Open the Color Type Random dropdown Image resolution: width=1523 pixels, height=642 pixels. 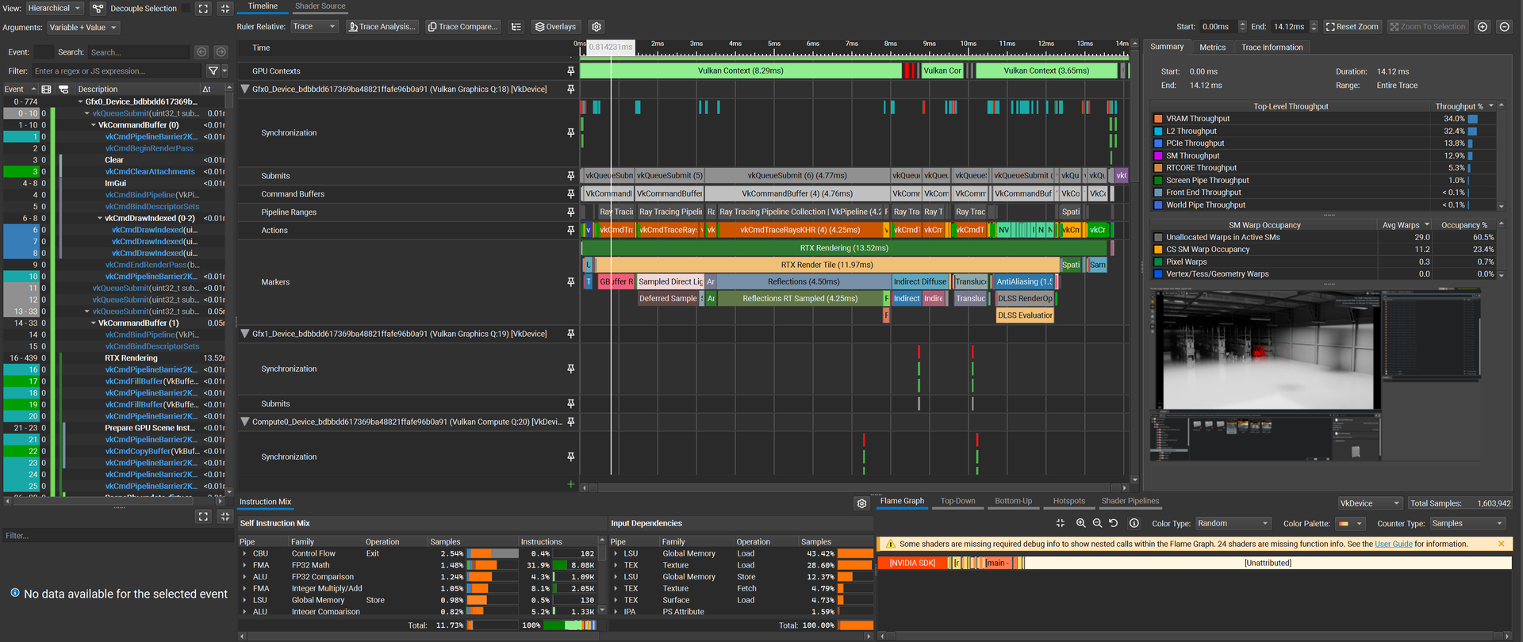tap(1232, 524)
